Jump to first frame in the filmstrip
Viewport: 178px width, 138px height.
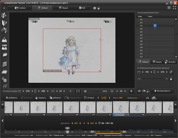pyautogui.click(x=2, y=105)
